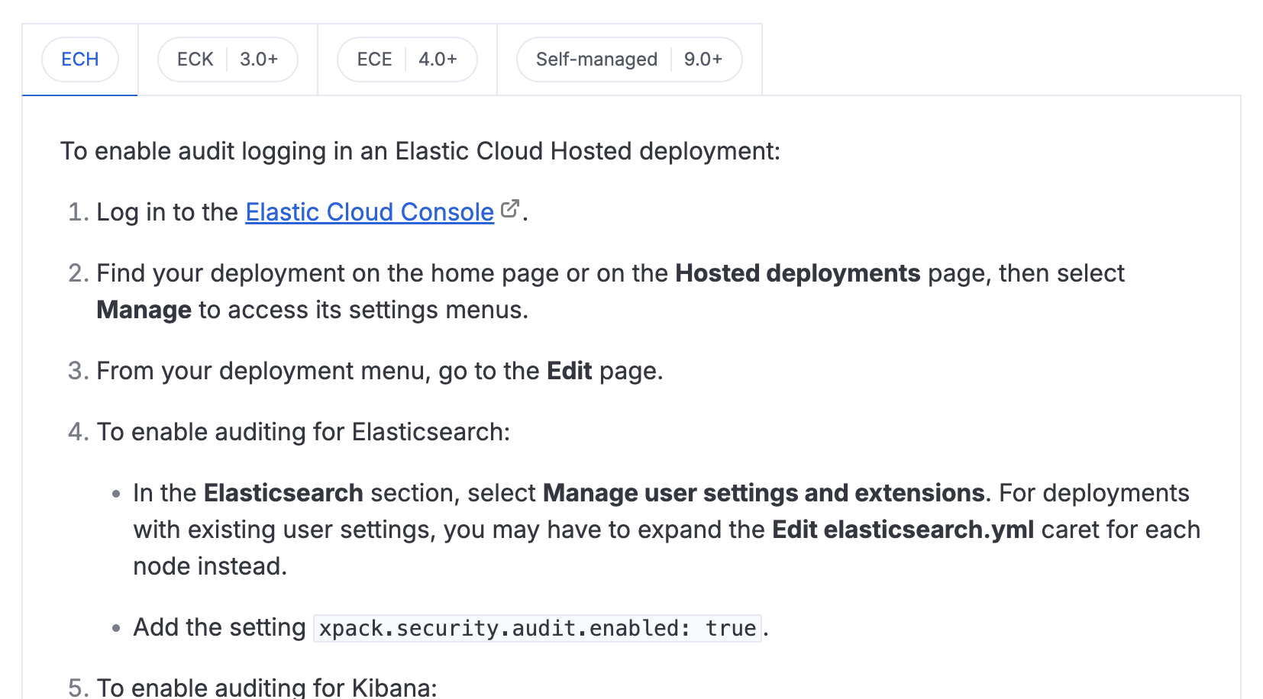Click Manage user settings and extensions text
The width and height of the screenshot is (1263, 699).
pyautogui.click(x=764, y=493)
